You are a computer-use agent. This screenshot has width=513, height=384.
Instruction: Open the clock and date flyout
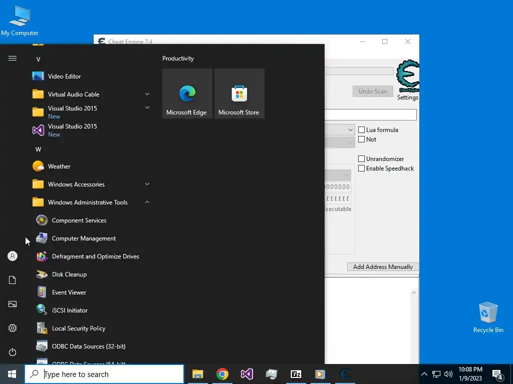coord(470,374)
